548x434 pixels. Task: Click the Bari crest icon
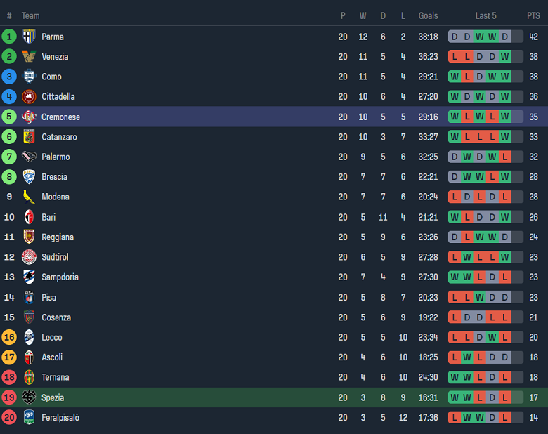pos(29,217)
